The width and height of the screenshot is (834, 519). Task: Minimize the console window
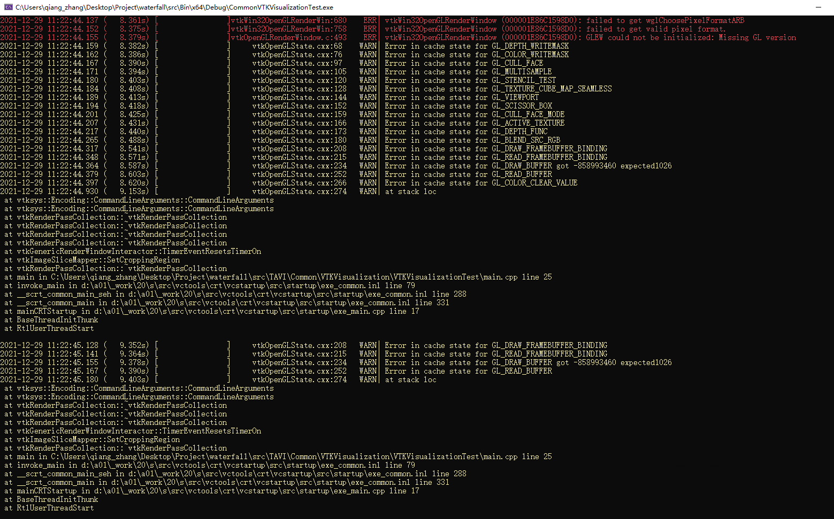click(x=818, y=7)
